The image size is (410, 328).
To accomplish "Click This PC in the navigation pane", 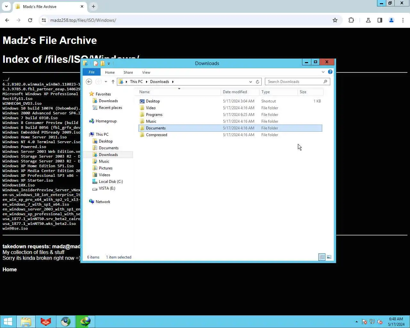I will 102,135.
